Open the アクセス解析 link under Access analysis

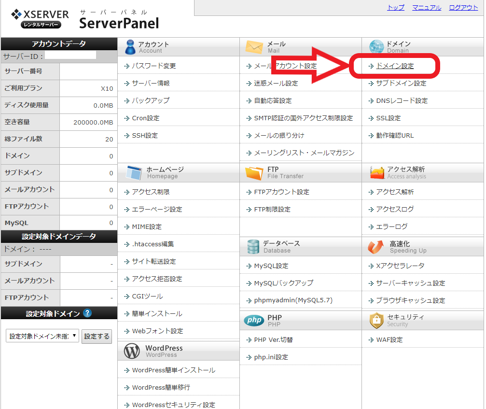[395, 192]
